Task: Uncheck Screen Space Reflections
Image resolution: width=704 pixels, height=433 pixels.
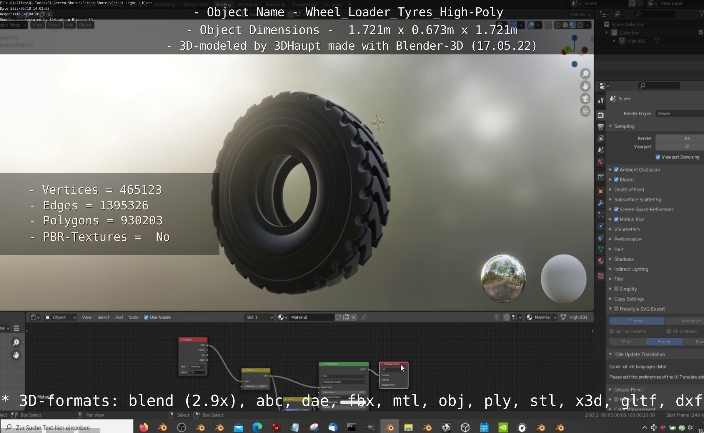Action: (x=616, y=209)
